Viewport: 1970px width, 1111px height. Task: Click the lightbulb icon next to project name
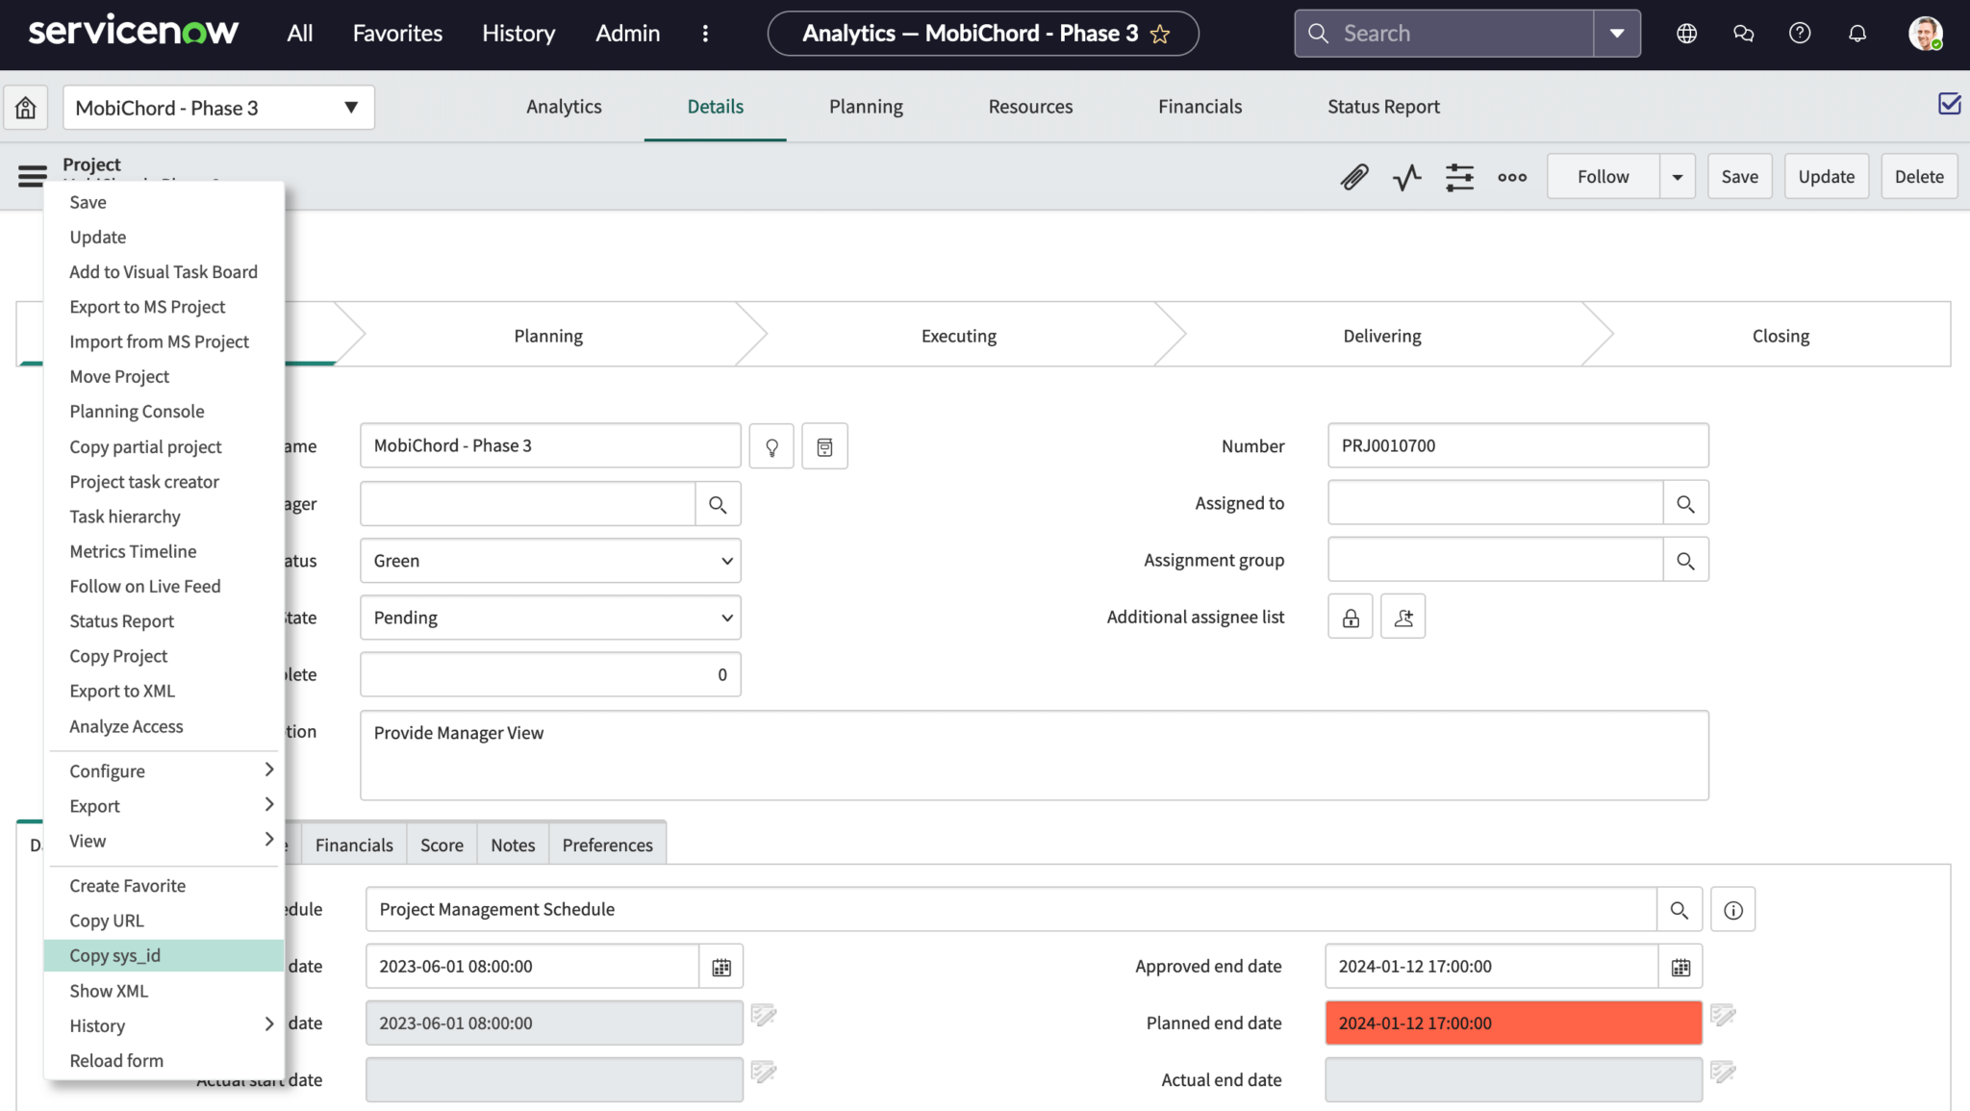click(x=771, y=446)
